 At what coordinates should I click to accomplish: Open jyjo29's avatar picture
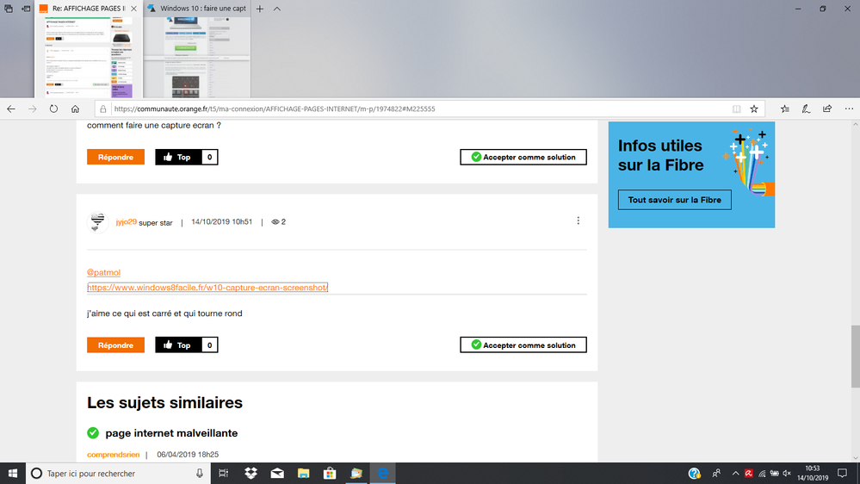(97, 222)
